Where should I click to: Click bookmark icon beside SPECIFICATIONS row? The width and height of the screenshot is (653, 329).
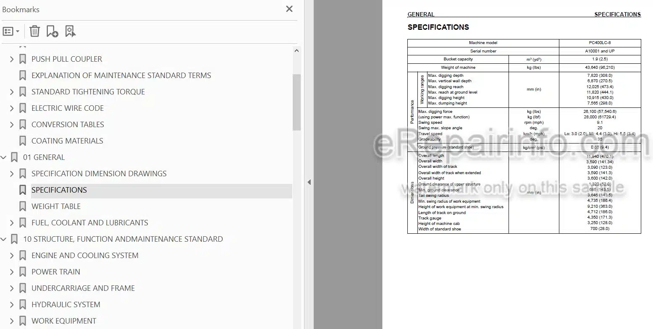23,190
